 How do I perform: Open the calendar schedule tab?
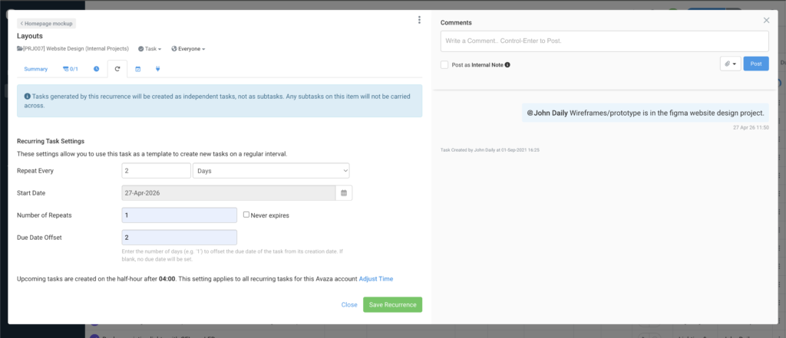(138, 69)
